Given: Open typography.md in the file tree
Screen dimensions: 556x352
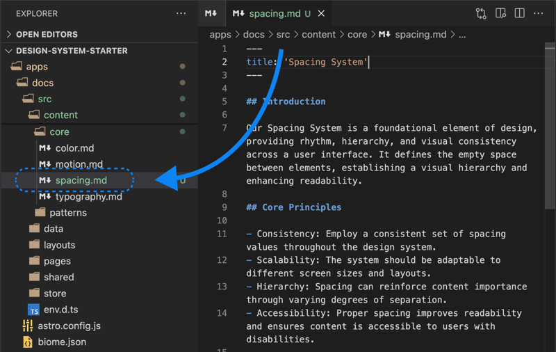Looking at the screenshot, I should coord(89,197).
